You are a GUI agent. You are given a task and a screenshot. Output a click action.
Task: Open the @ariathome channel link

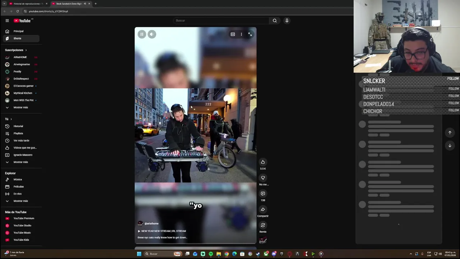[151, 223]
